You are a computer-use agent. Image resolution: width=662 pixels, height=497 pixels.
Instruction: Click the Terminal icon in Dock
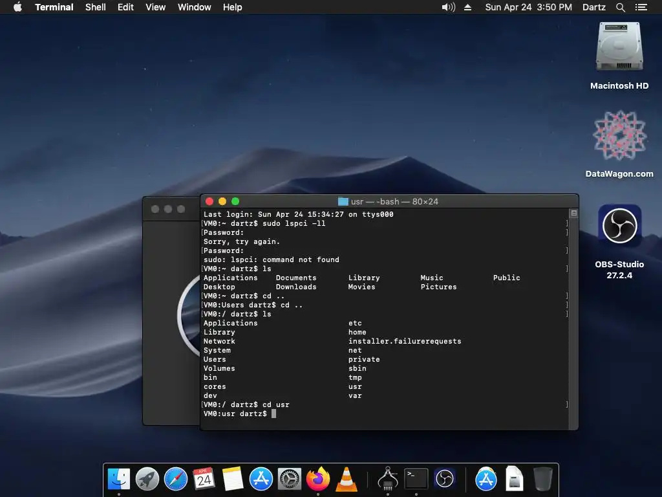[x=416, y=480]
